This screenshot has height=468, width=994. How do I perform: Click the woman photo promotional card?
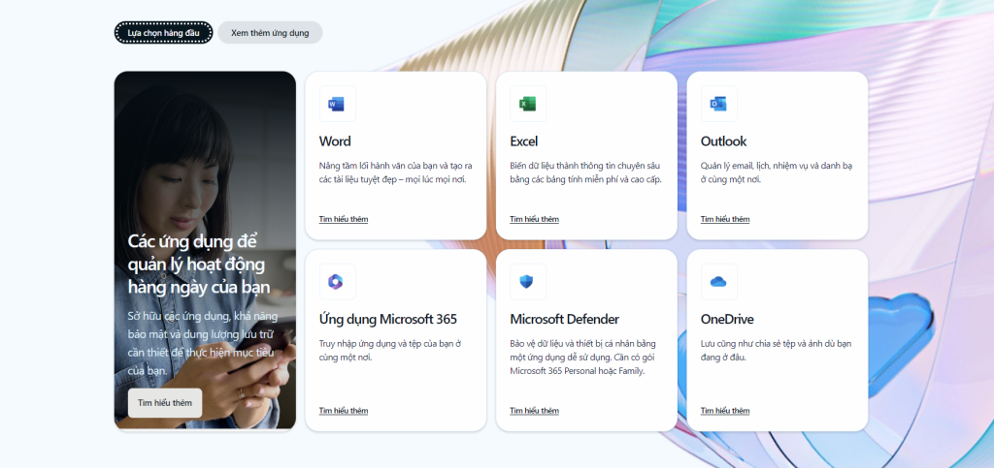pyautogui.click(x=205, y=250)
